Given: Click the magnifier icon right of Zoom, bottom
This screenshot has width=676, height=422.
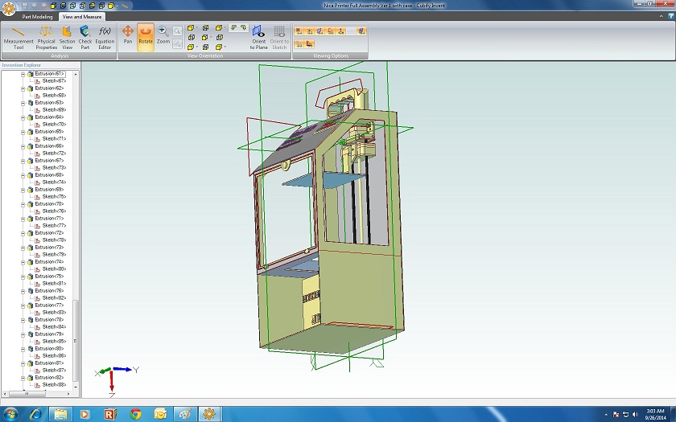Looking at the screenshot, I should pos(177,43).
